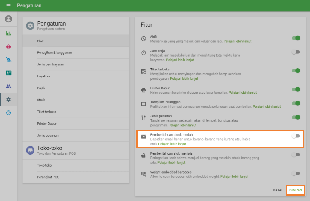Viewport: 310px width, 201px height.
Task: Enable the Weight embedded barcodes toggle
Action: coord(296,174)
